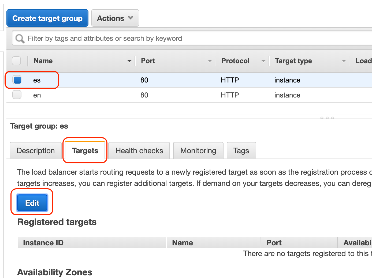The image size is (372, 278).
Task: Click the panel resize handle dots
Action: tap(327, 118)
